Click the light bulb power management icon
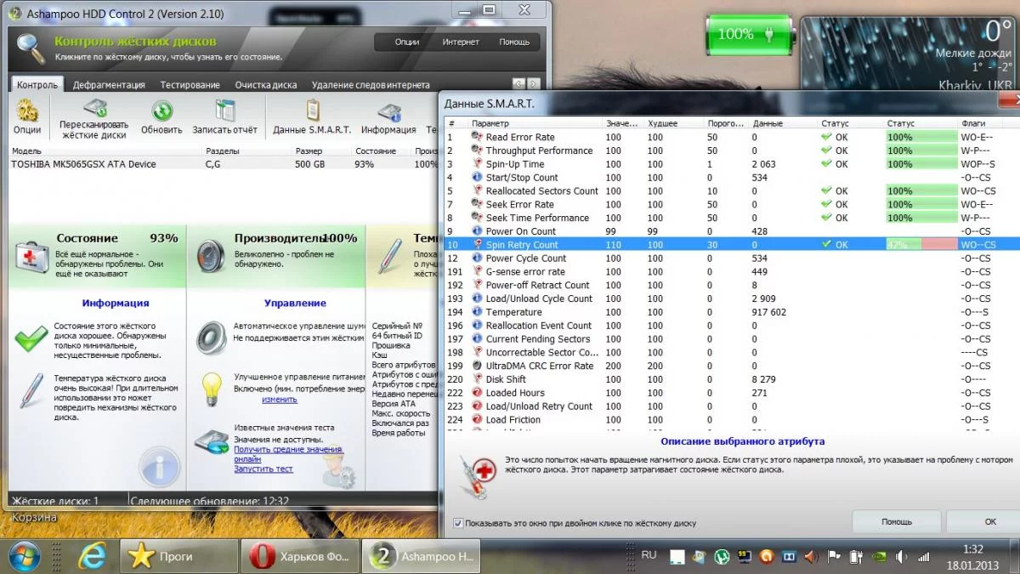 pyautogui.click(x=211, y=388)
